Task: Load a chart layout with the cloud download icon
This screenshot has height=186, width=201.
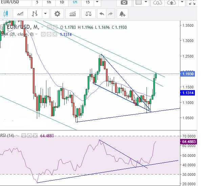Action: [158, 2]
